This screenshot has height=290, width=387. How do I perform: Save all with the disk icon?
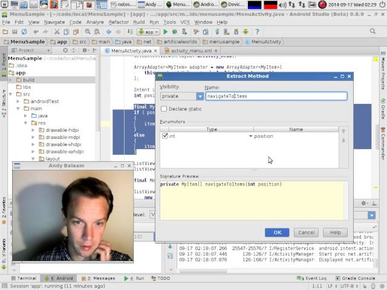coord(15,32)
